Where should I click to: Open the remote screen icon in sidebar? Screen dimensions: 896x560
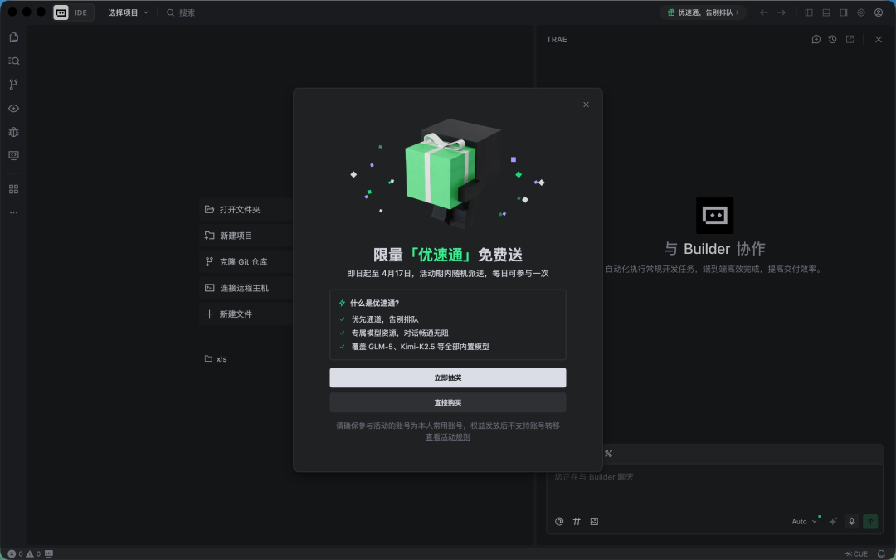pyautogui.click(x=14, y=155)
